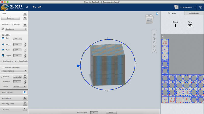Image resolution: width=204 pixels, height=114 pixels.
Task: Open the Round shape dropdown
Action: [19, 87]
